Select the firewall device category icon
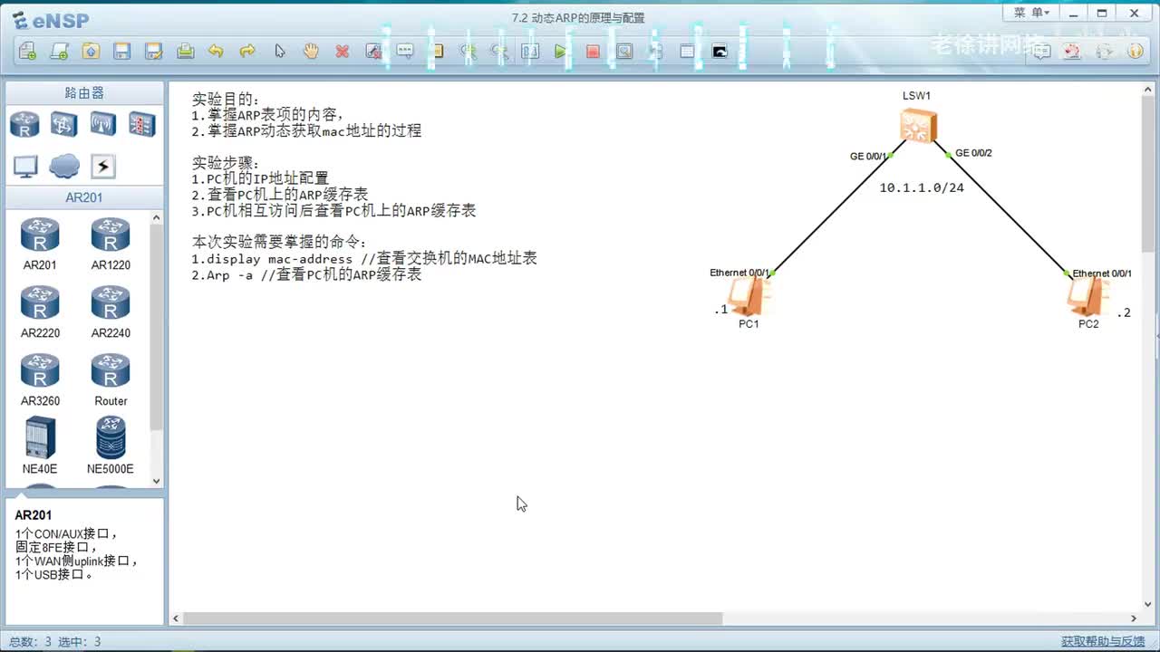The image size is (1160, 652). (x=141, y=124)
